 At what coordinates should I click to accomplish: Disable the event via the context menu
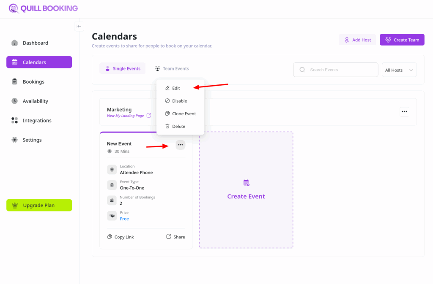pyautogui.click(x=179, y=101)
